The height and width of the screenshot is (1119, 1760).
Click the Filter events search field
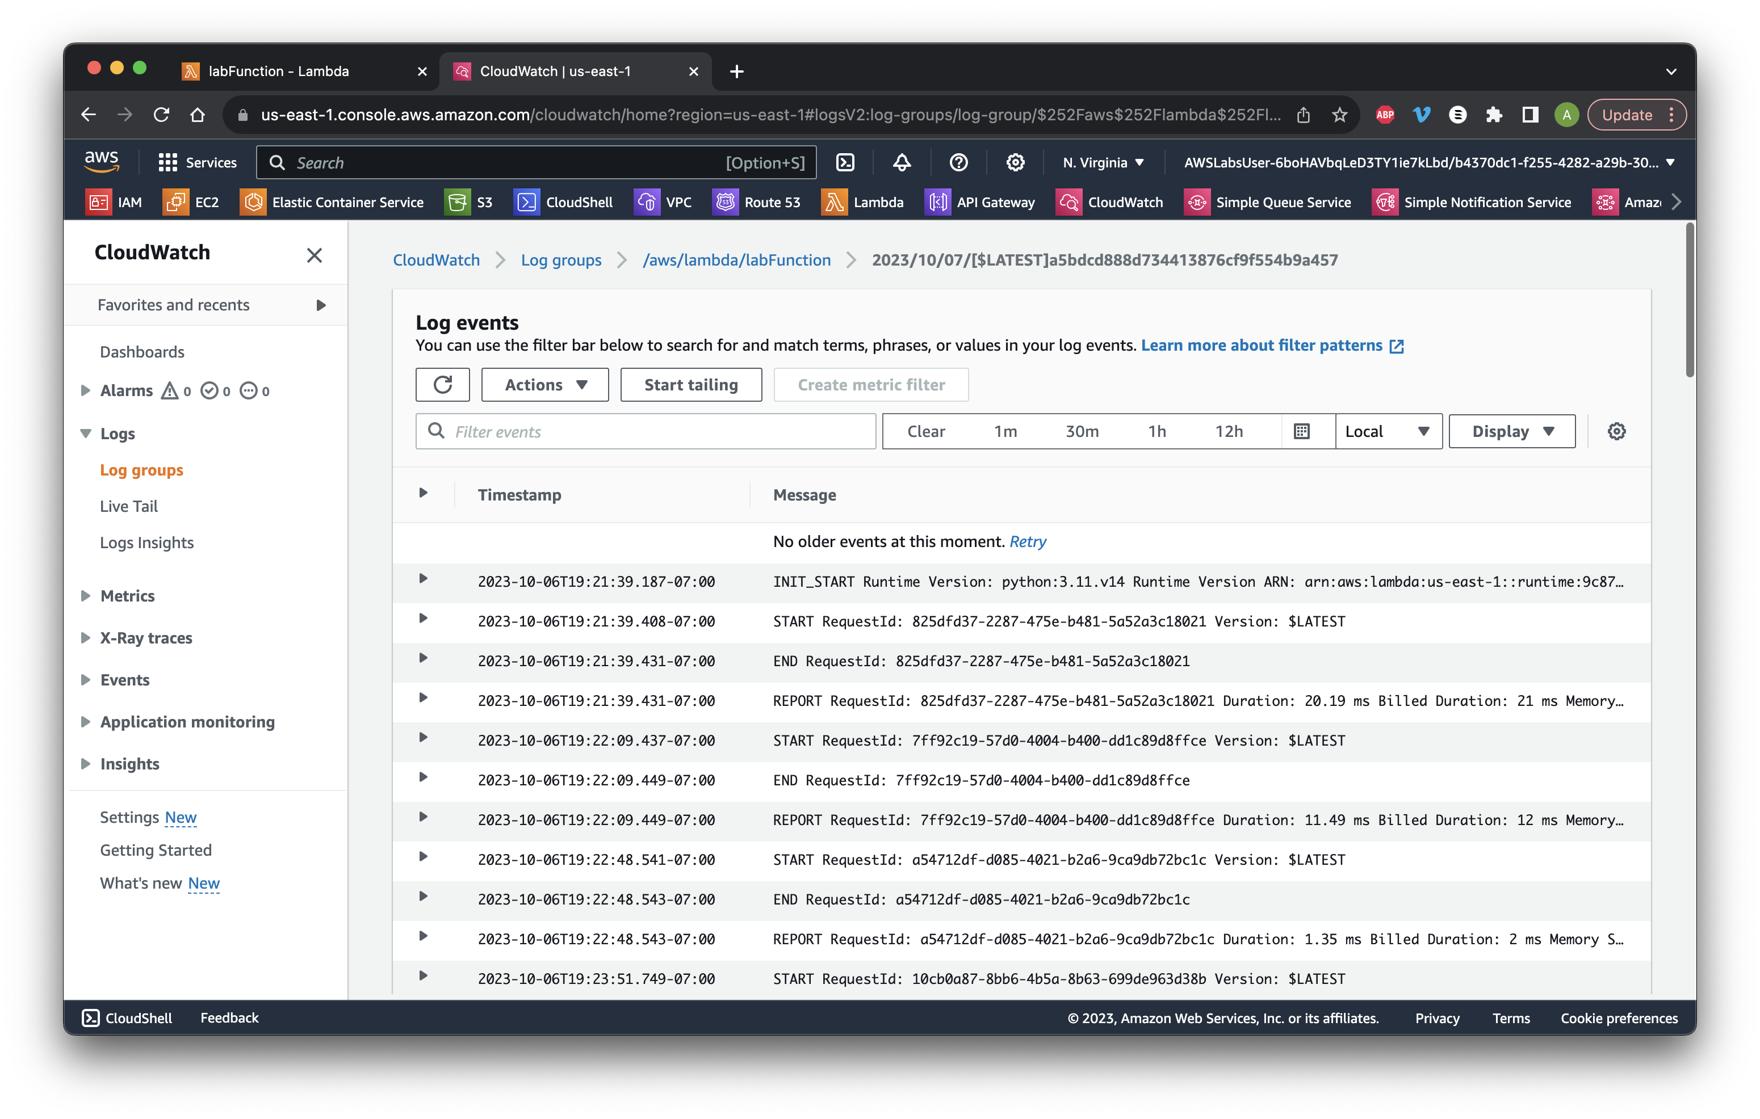pos(646,432)
